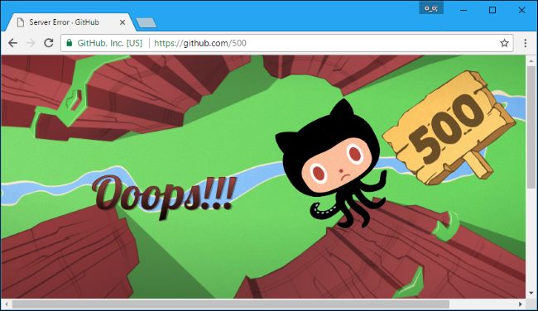Click the horizontal scrollbar thumb
Image resolution: width=538 pixels, height=311 pixels.
pos(231,304)
